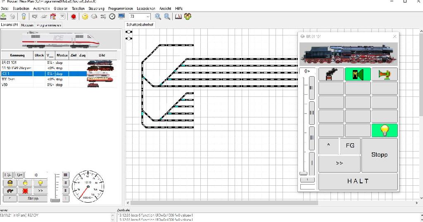Toggle direction with >> in throttle window

pos(339,164)
